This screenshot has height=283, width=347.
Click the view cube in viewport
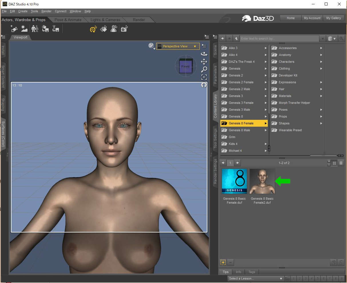(x=186, y=66)
